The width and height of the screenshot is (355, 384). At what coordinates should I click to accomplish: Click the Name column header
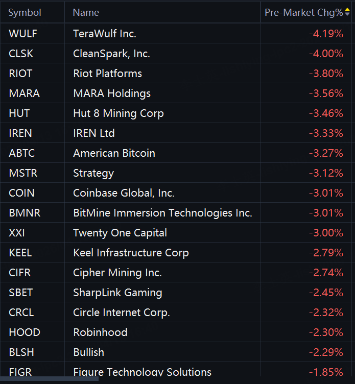[86, 12]
